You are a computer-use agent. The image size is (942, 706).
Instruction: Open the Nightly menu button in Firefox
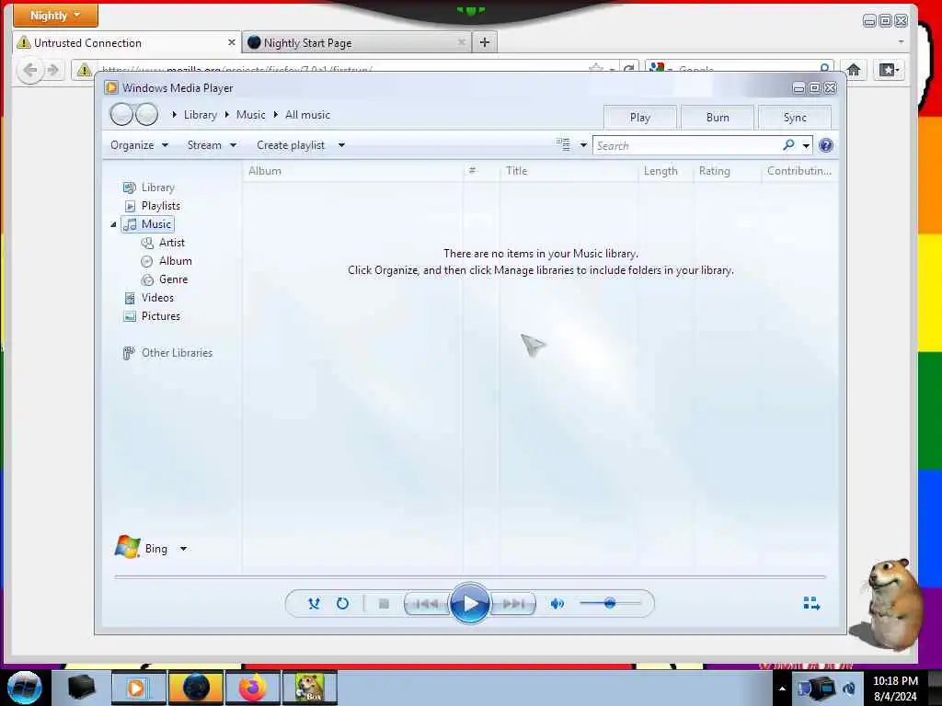click(x=55, y=15)
